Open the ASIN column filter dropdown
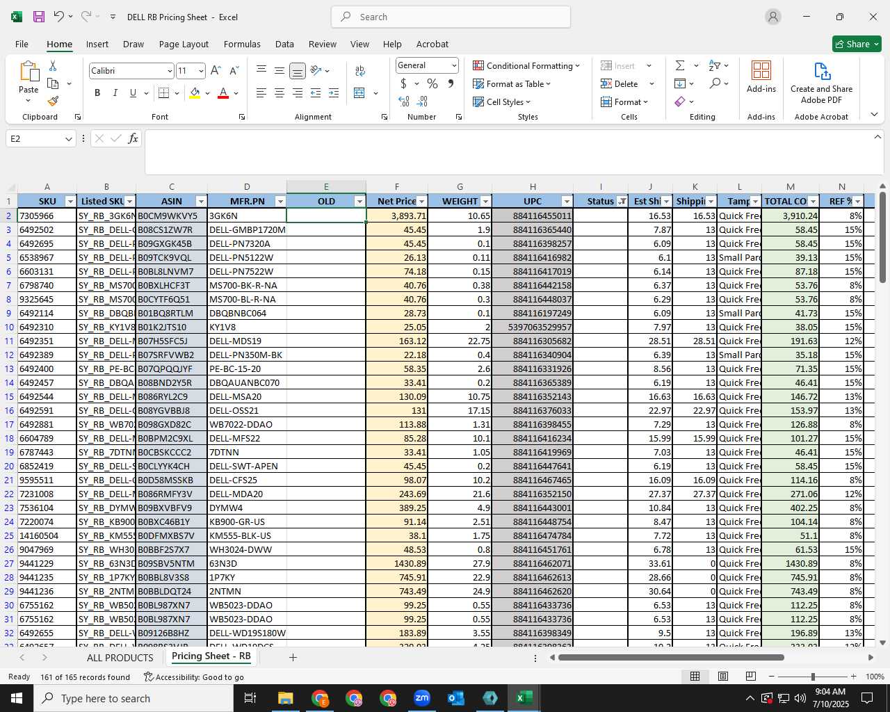 (201, 202)
